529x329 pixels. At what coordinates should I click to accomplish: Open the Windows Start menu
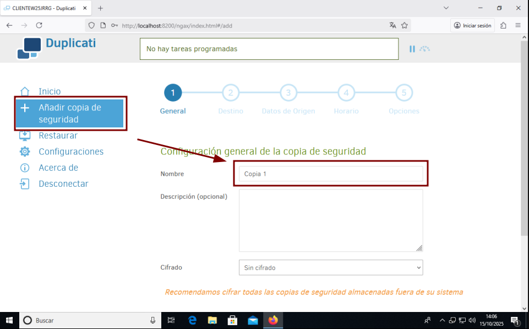click(x=9, y=320)
